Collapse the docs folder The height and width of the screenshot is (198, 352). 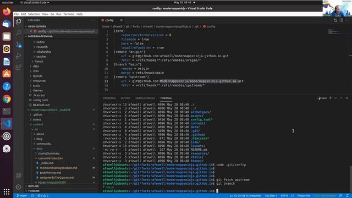[x=39, y=148]
